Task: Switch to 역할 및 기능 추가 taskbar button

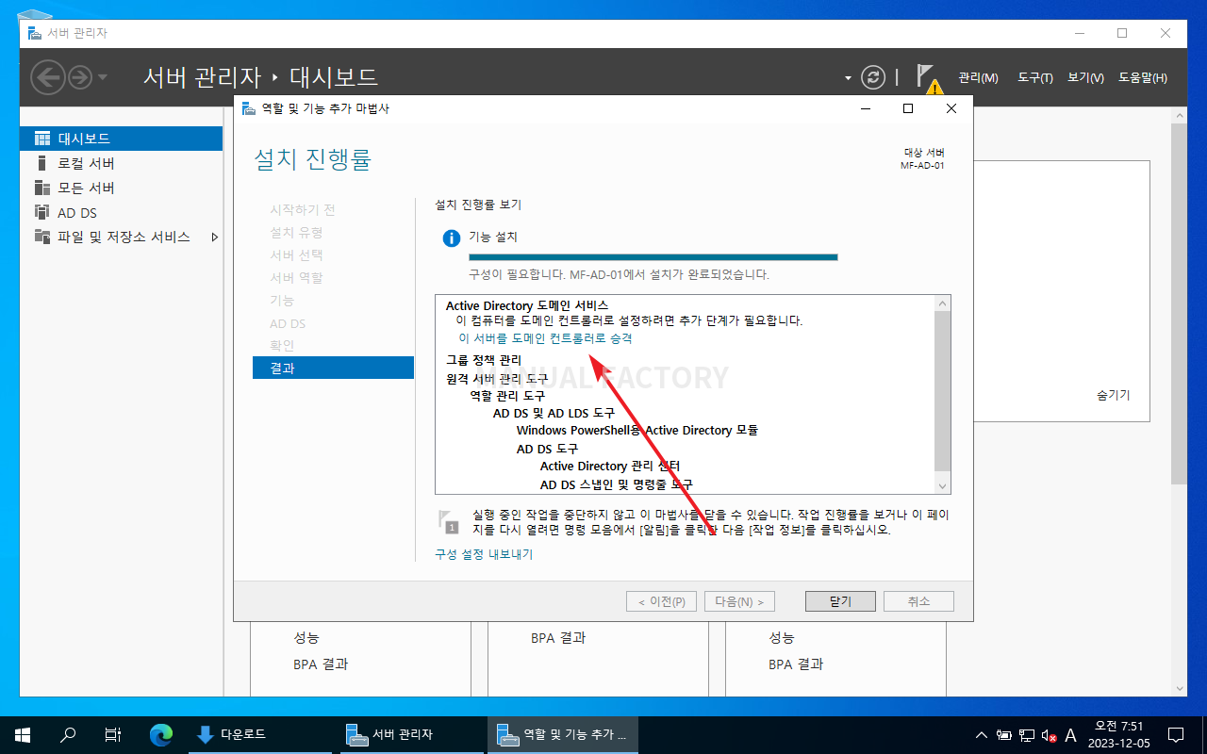Action: [562, 734]
